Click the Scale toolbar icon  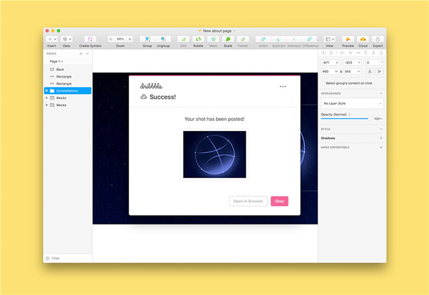pos(228,39)
